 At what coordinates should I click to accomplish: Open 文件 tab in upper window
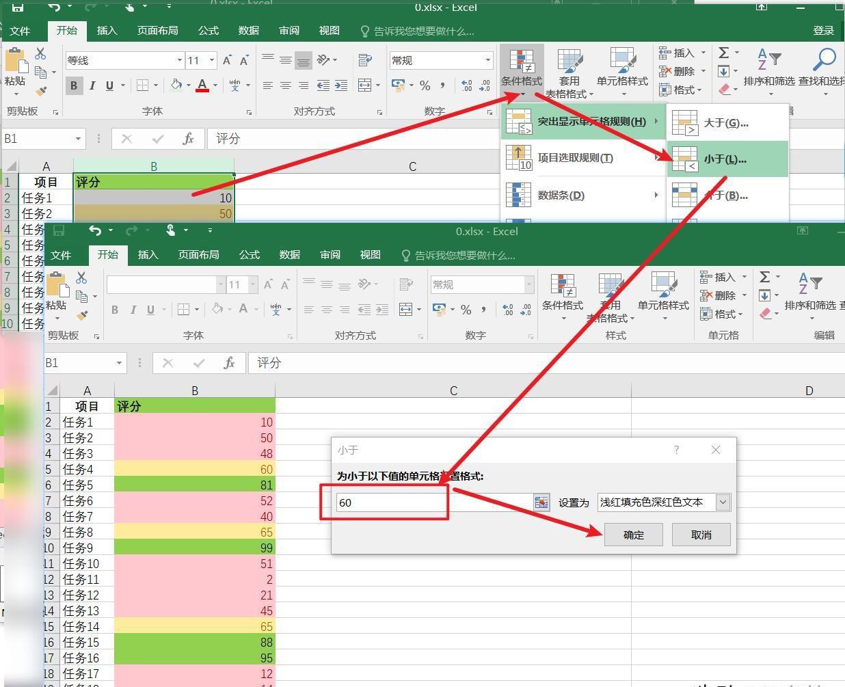click(20, 31)
